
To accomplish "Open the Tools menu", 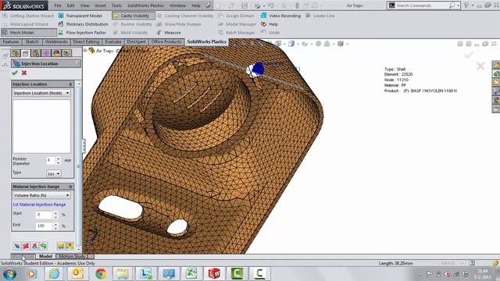I will 116,5.
